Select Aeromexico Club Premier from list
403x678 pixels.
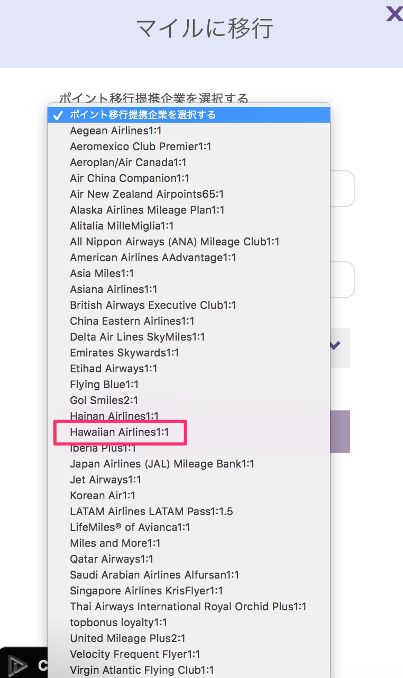point(140,146)
